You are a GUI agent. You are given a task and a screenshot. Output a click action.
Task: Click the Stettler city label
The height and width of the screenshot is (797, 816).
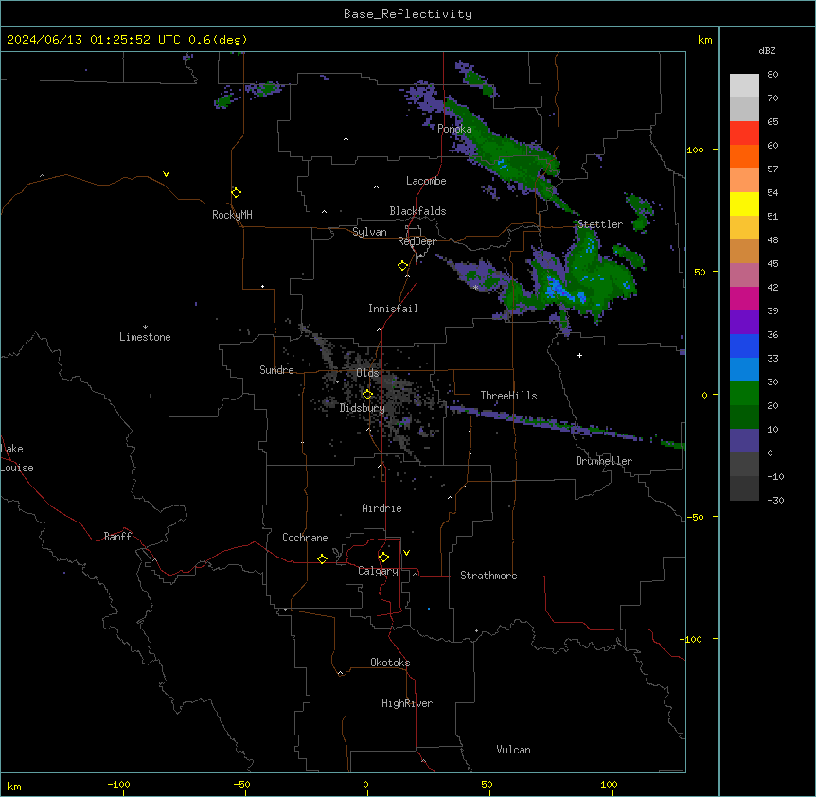pyautogui.click(x=600, y=224)
